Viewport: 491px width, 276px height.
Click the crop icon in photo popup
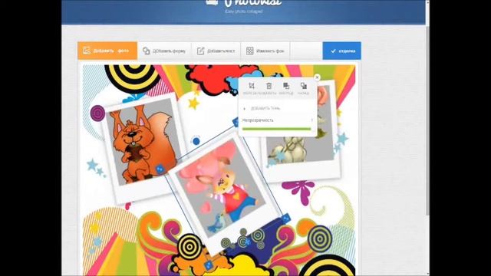click(x=252, y=86)
